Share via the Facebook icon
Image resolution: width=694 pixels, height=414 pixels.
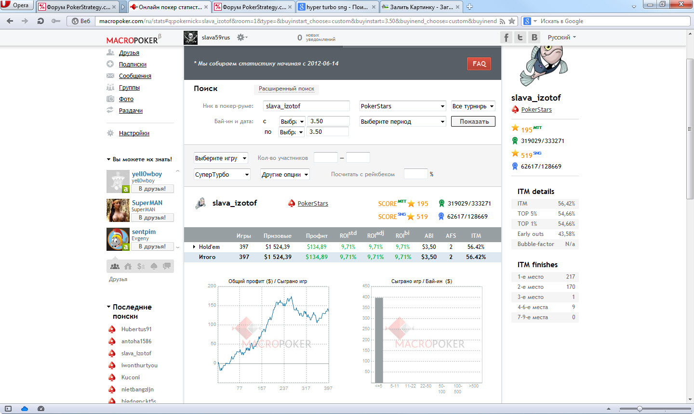pyautogui.click(x=506, y=38)
